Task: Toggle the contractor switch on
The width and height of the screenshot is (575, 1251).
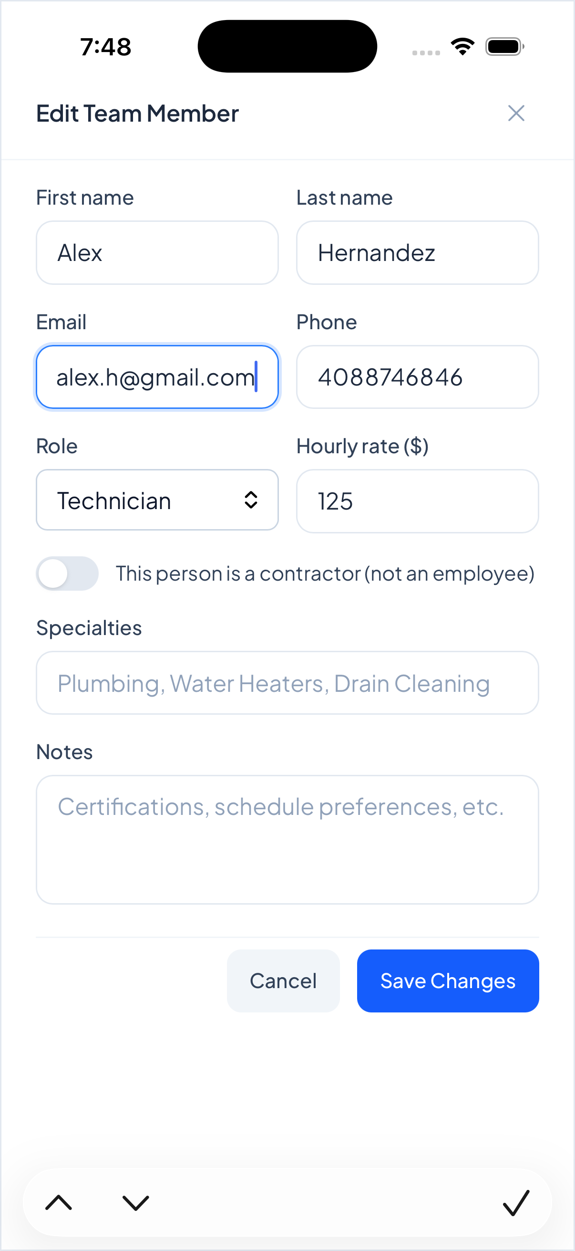Action: 67,573
